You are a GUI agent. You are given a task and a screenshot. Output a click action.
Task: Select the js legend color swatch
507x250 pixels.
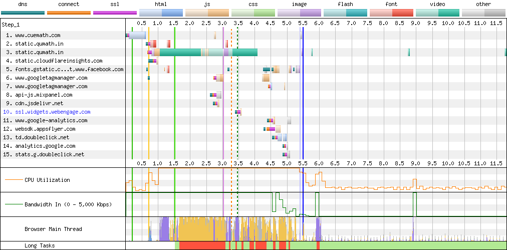(207, 13)
